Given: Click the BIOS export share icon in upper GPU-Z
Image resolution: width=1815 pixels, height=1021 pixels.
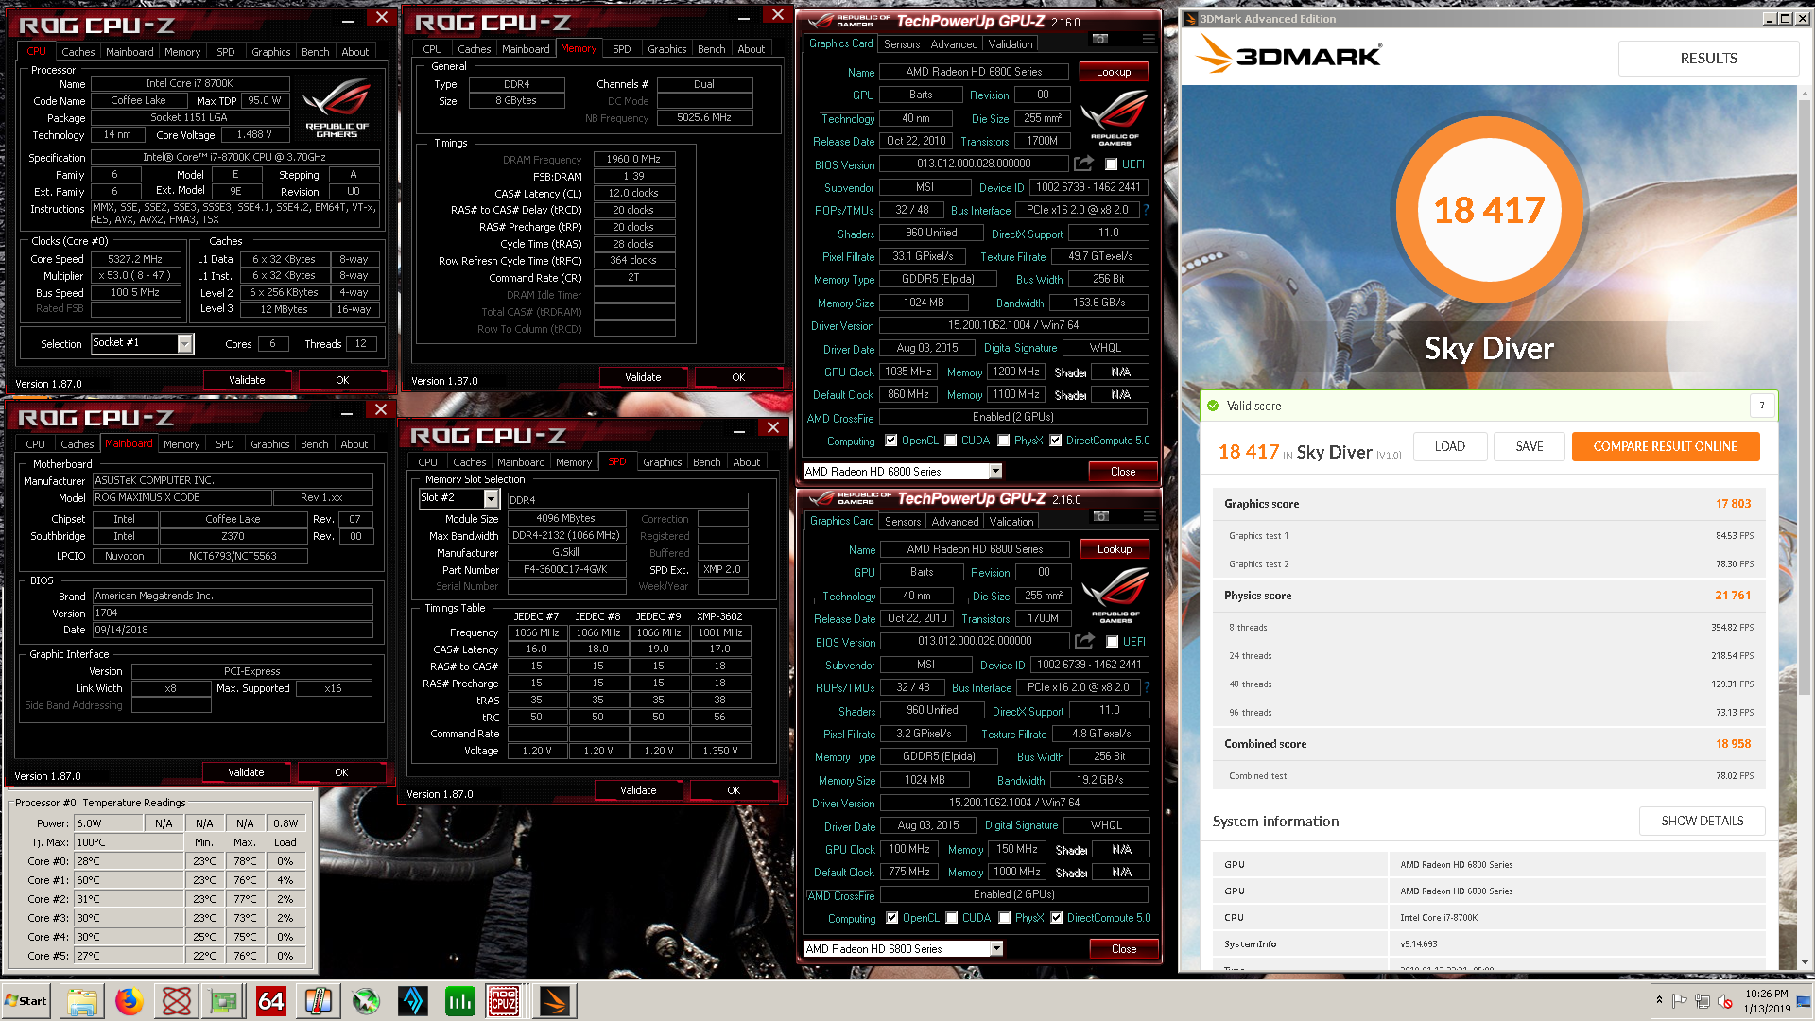Looking at the screenshot, I should pos(1083,164).
